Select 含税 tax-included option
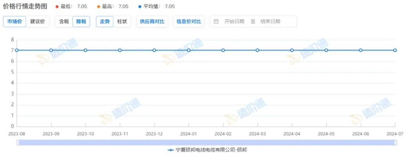 point(64,21)
